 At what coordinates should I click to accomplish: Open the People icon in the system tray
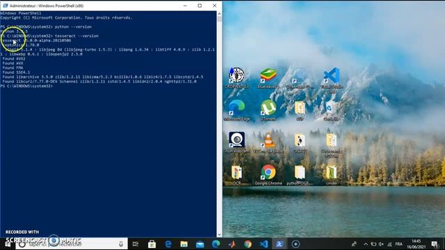[x=354, y=244]
